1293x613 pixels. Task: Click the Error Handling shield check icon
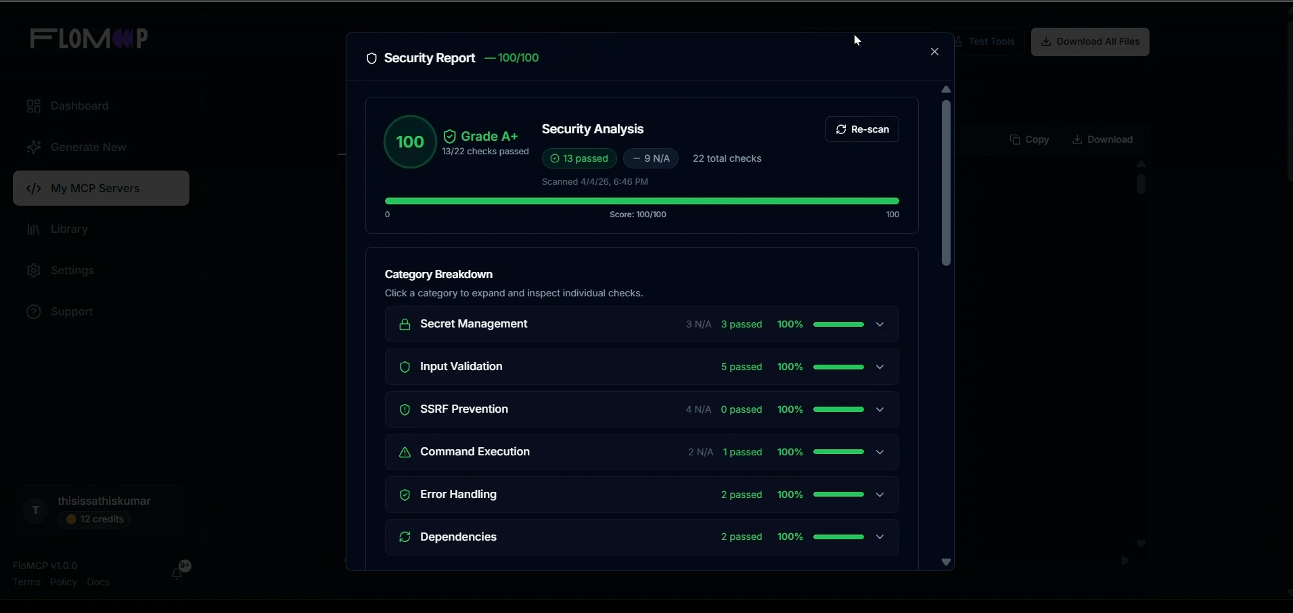(x=405, y=495)
